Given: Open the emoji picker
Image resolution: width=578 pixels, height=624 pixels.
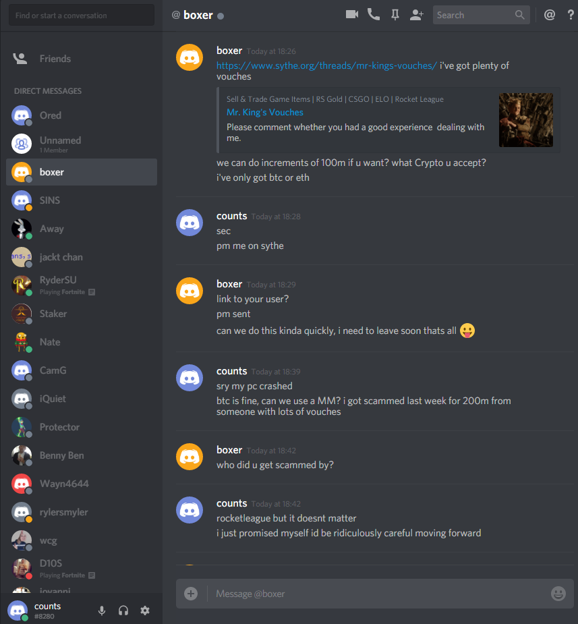Looking at the screenshot, I should [558, 594].
